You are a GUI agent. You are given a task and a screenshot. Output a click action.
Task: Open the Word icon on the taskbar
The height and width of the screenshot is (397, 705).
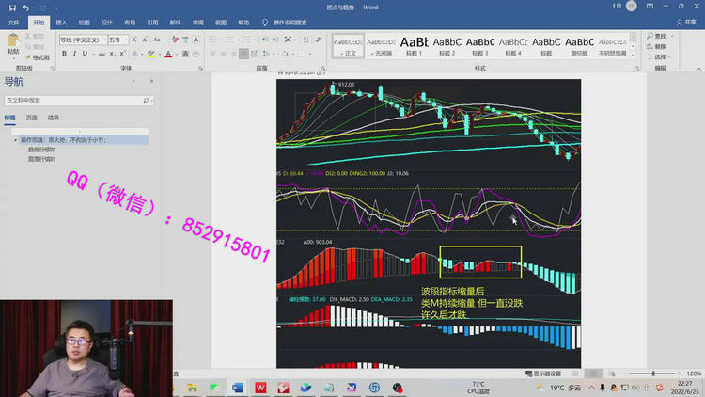click(x=237, y=388)
